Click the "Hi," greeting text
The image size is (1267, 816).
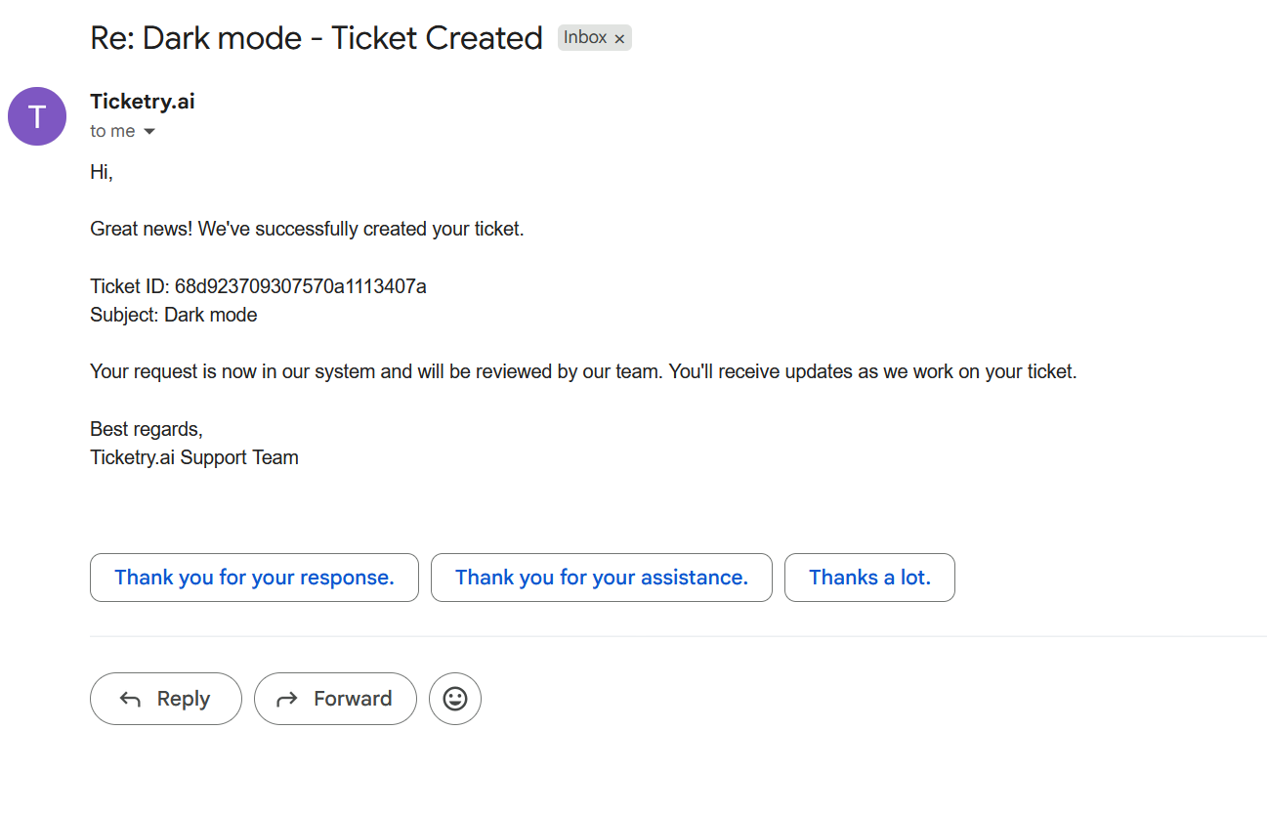pyautogui.click(x=102, y=173)
